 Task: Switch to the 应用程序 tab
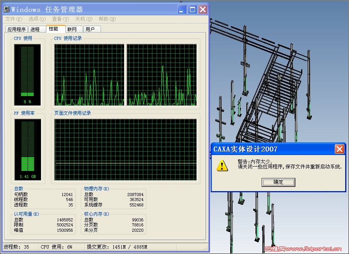pyautogui.click(x=16, y=29)
